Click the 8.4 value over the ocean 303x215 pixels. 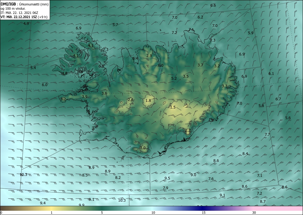click(245, 154)
